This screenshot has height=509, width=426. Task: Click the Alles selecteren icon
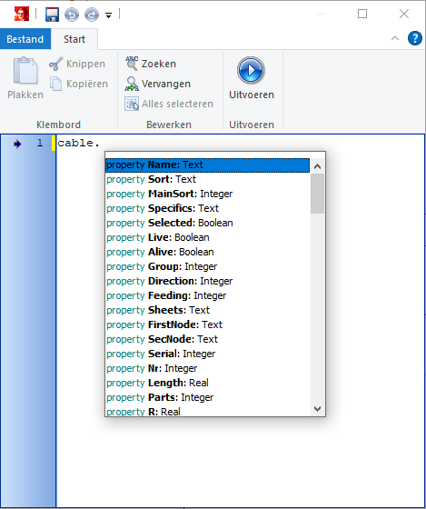click(x=132, y=104)
